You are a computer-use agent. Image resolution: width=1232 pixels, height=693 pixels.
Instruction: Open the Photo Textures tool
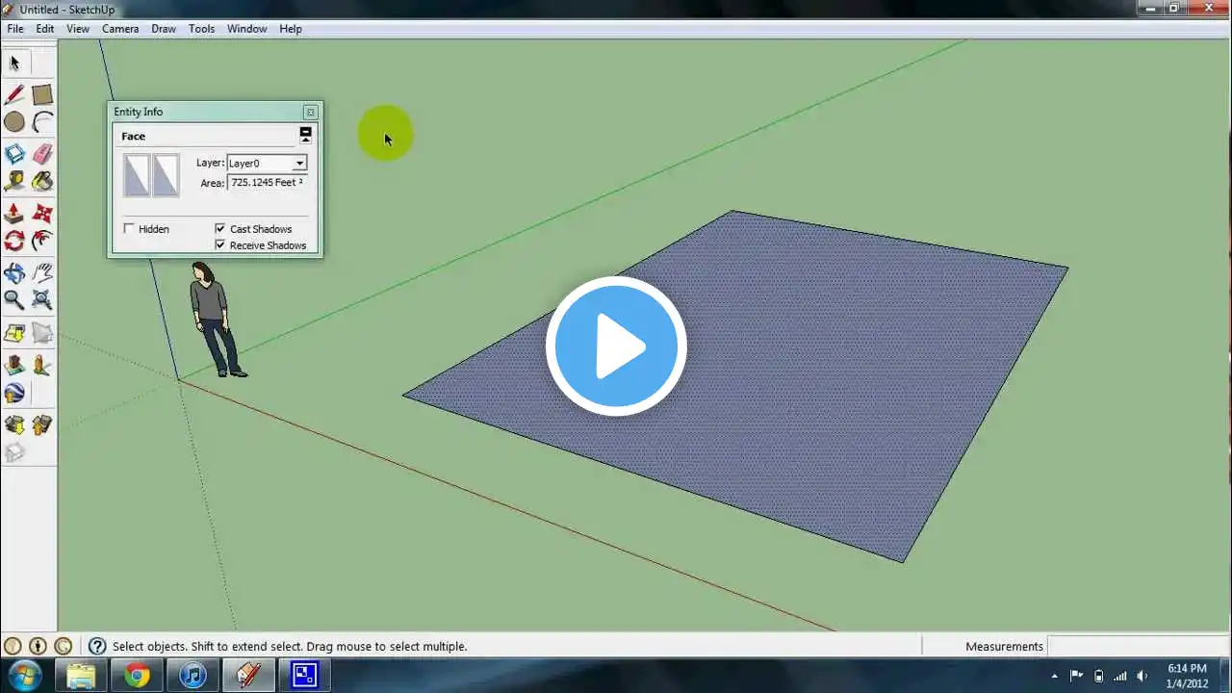click(41, 365)
